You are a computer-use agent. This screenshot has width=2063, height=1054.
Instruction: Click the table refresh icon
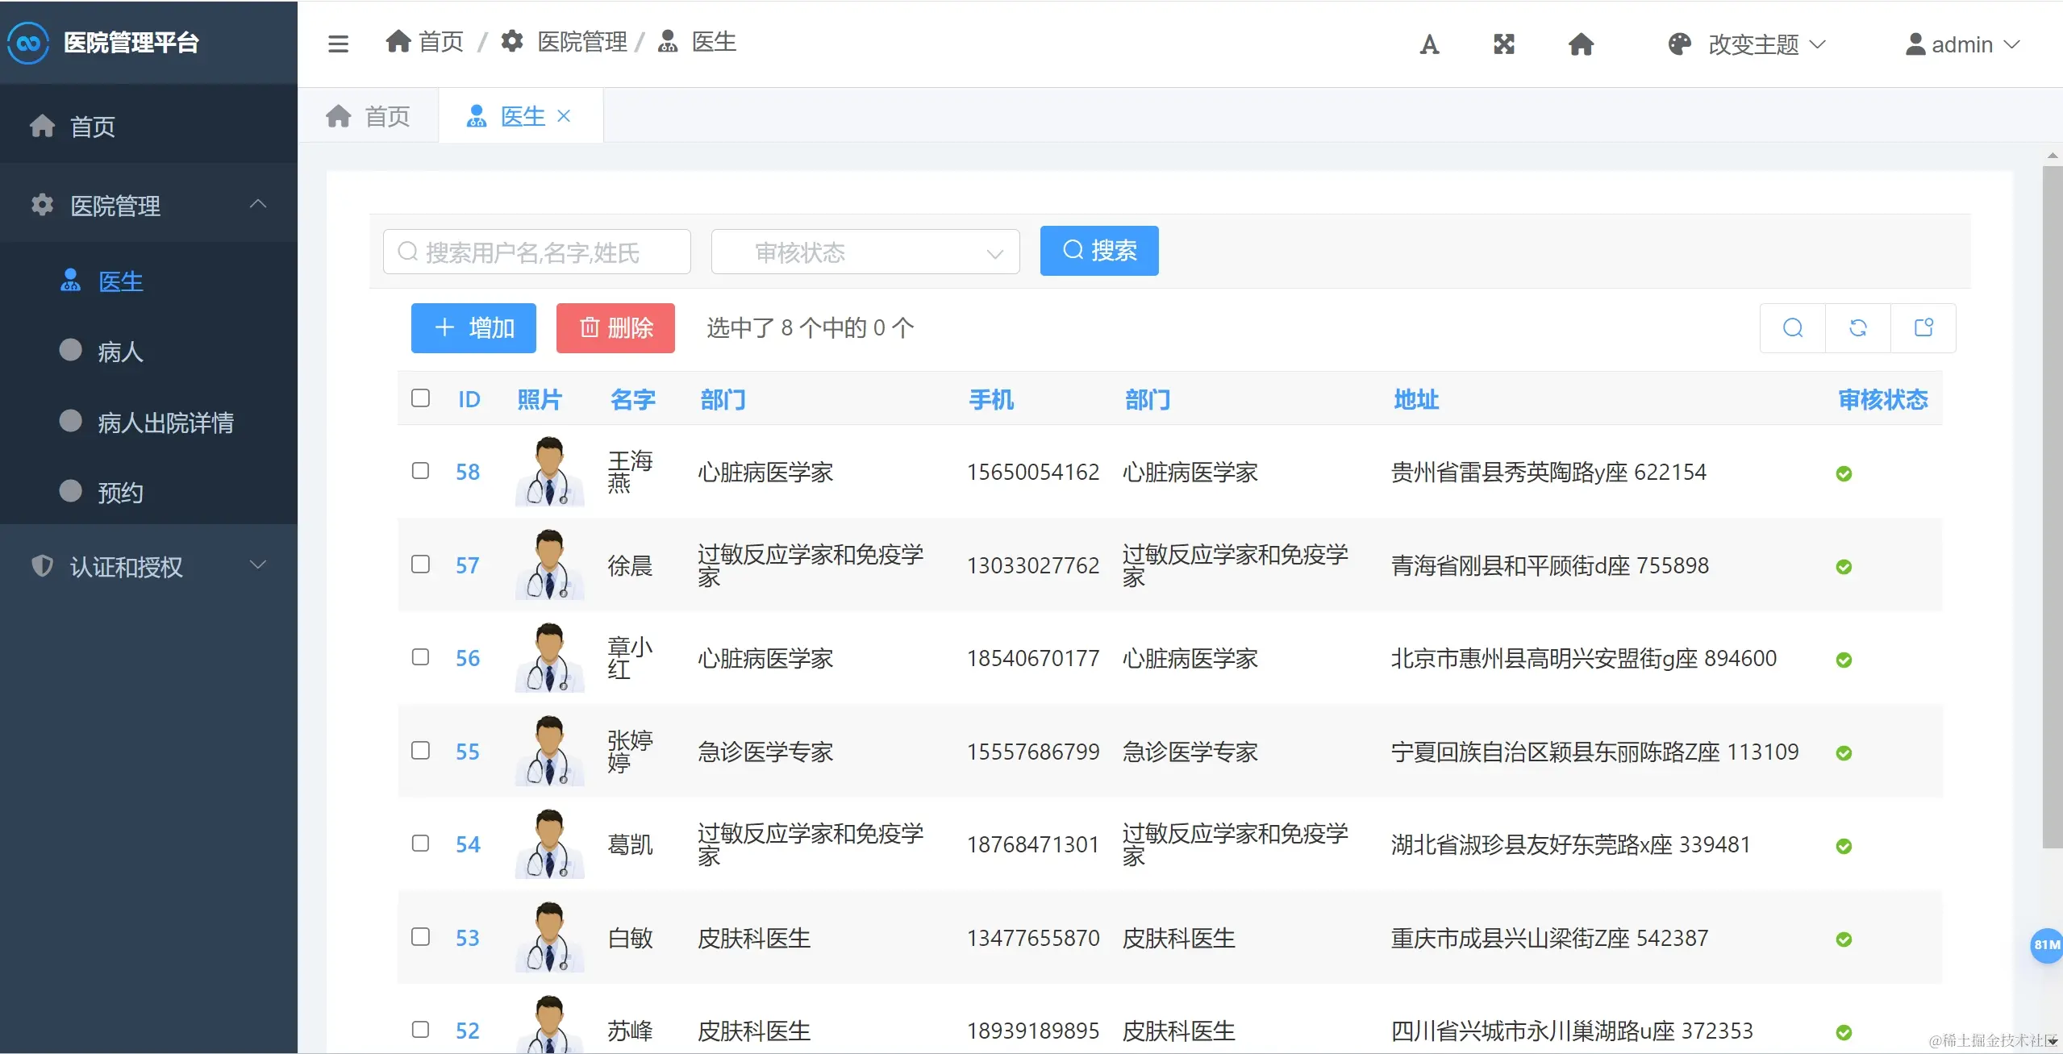coord(1858,327)
